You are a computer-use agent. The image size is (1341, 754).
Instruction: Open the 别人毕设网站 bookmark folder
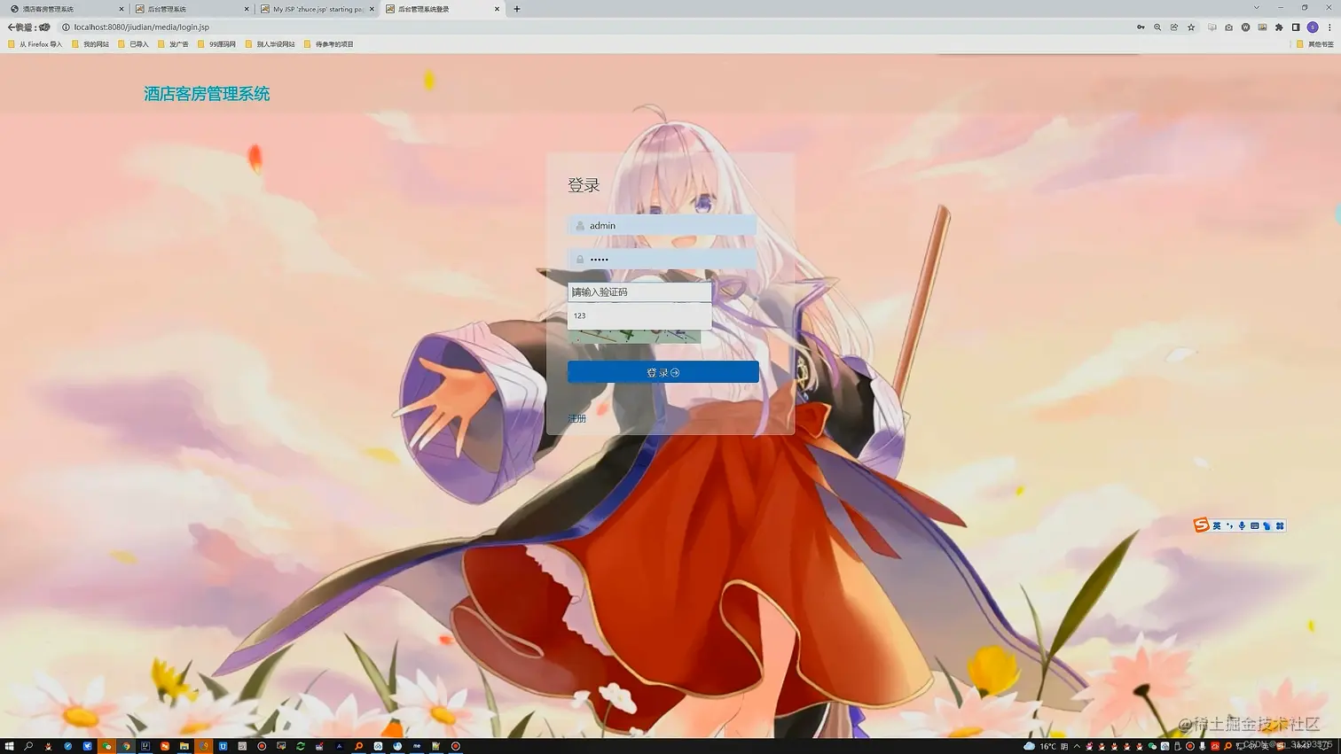pyautogui.click(x=271, y=44)
